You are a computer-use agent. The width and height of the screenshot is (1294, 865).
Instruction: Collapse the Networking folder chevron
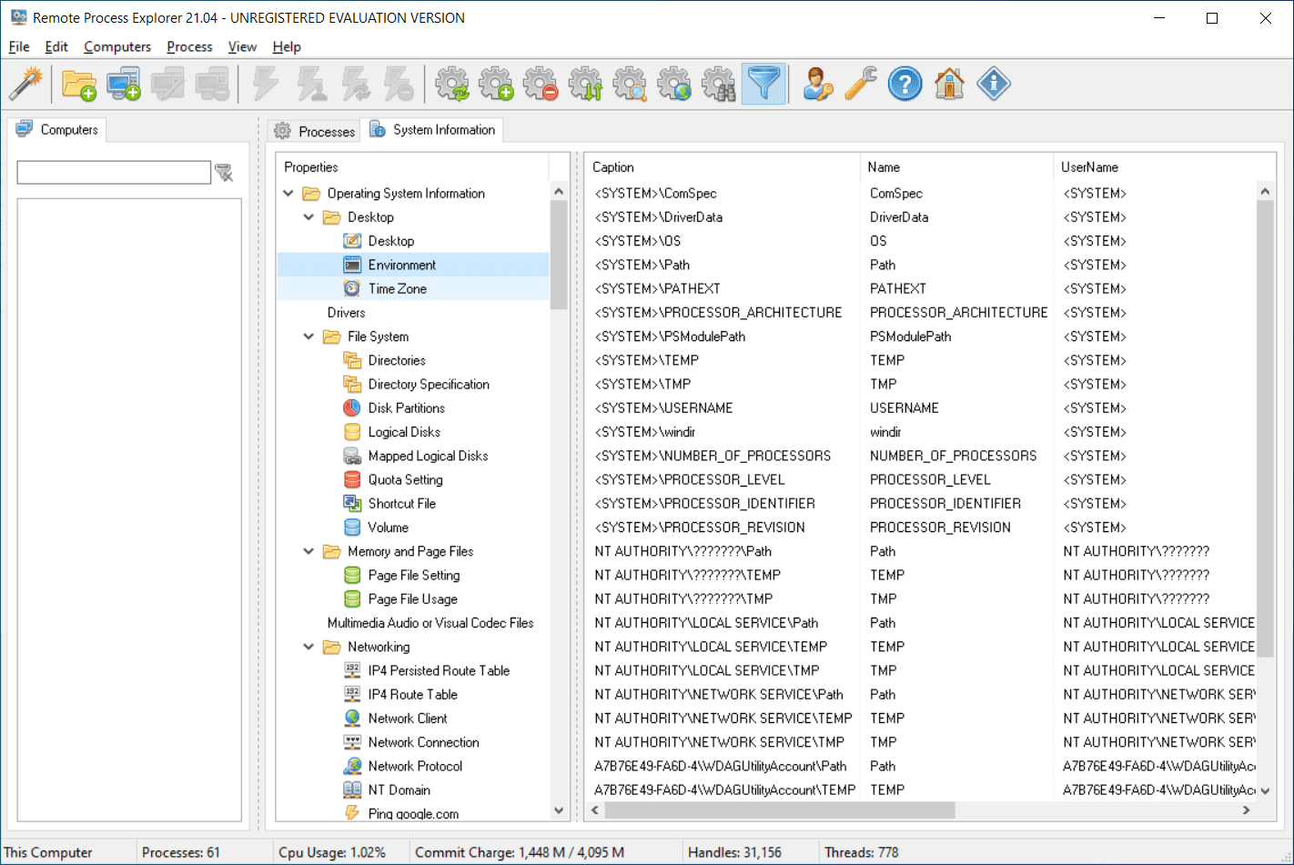[x=308, y=647]
